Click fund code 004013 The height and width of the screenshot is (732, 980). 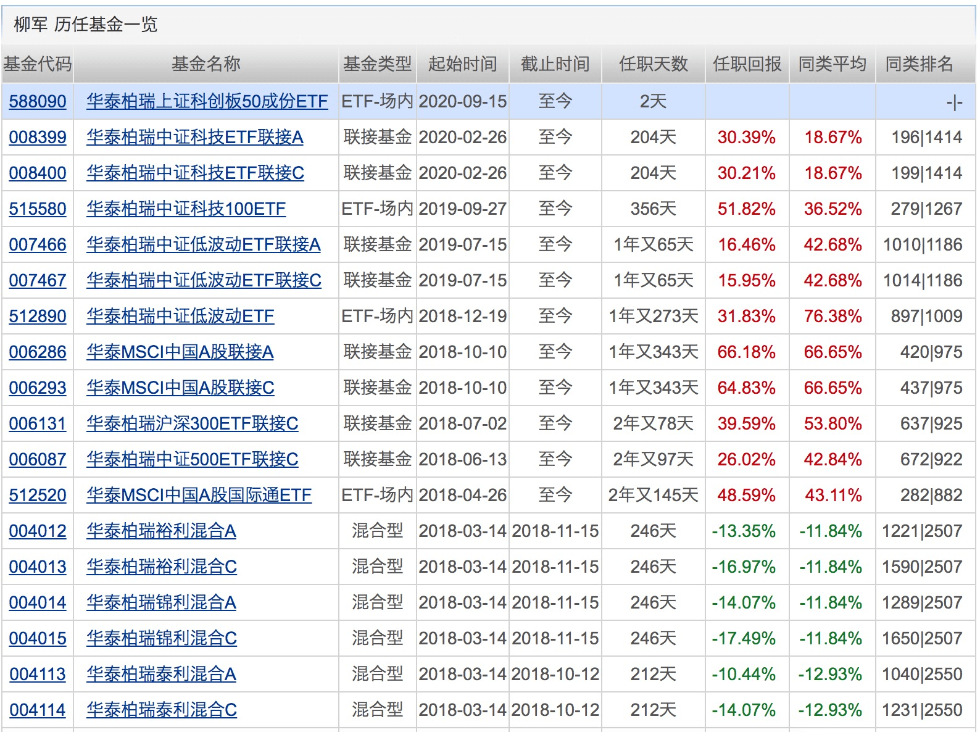tap(38, 567)
